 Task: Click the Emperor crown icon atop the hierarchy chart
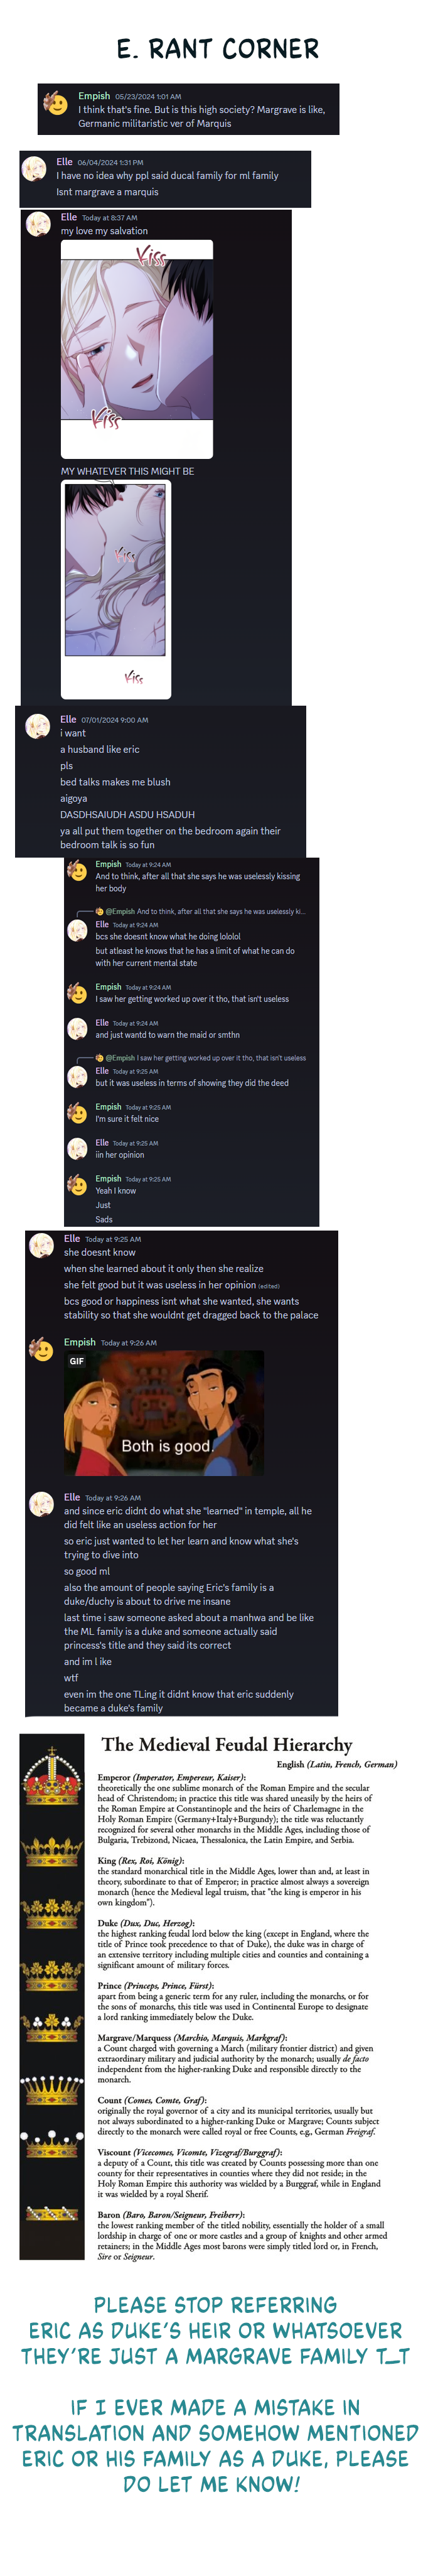(52, 1774)
